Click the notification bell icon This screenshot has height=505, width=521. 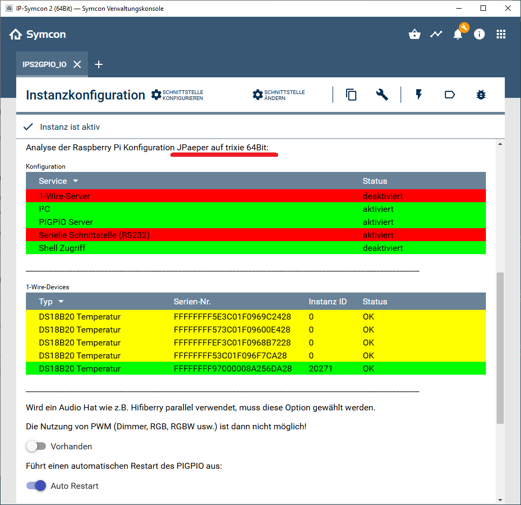pyautogui.click(x=458, y=35)
